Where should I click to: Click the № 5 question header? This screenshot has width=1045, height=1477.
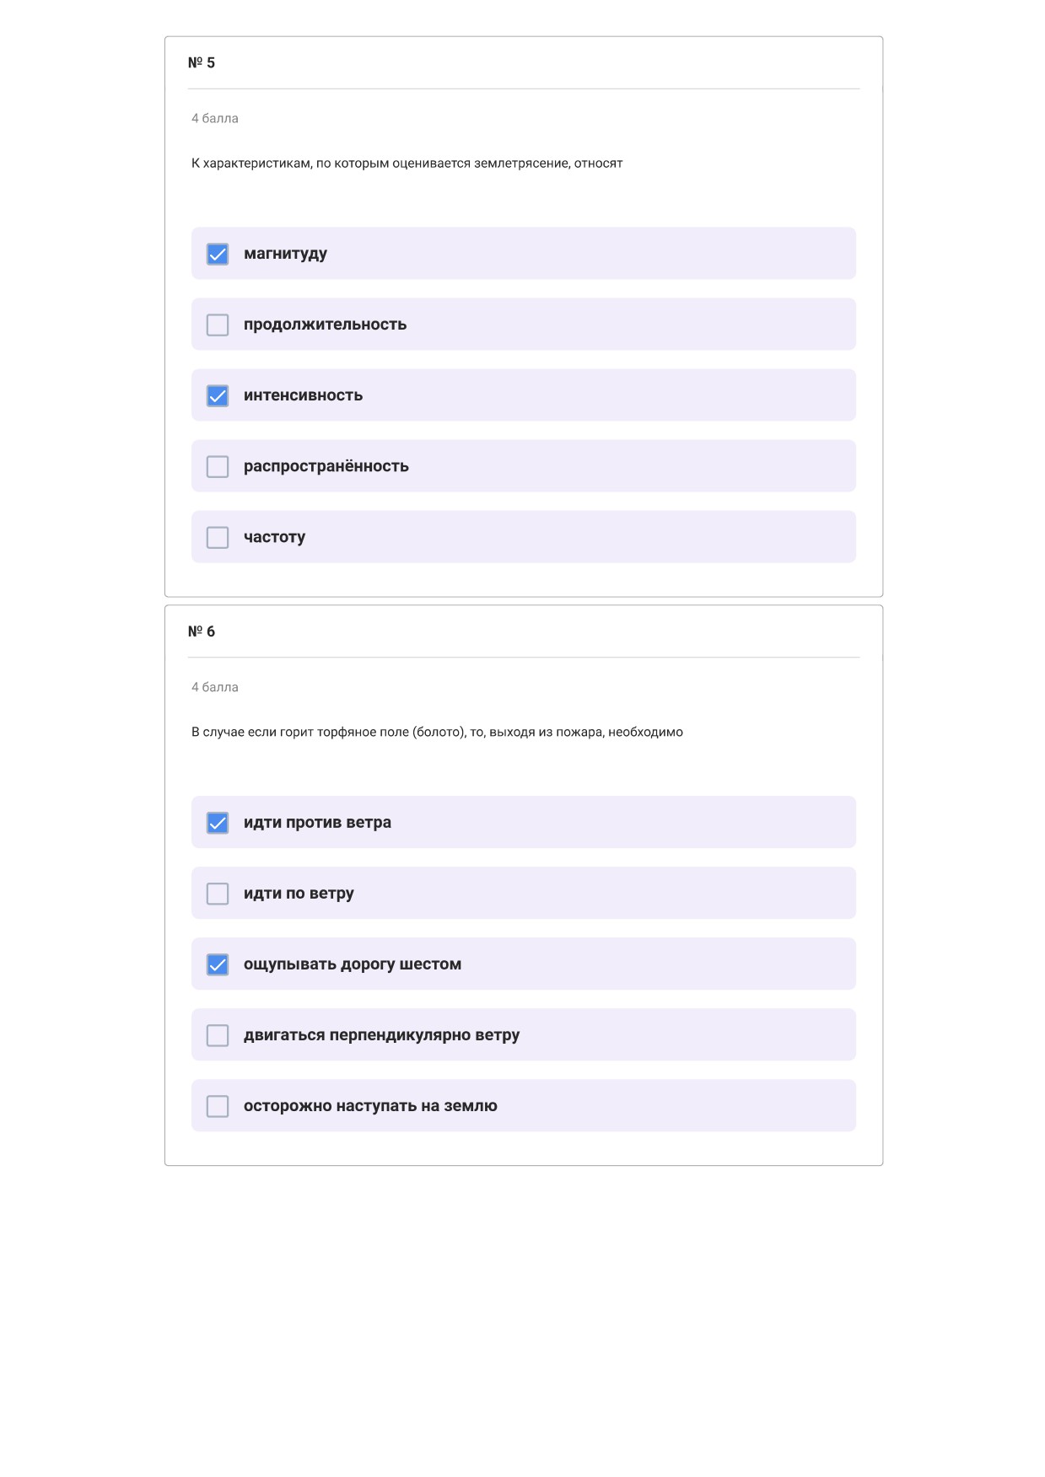tap(202, 62)
